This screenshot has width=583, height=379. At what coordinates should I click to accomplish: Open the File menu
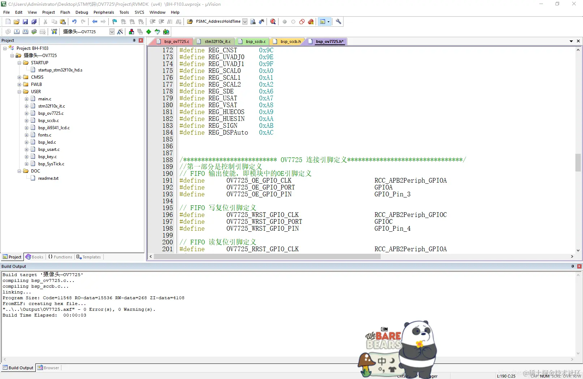coord(7,12)
